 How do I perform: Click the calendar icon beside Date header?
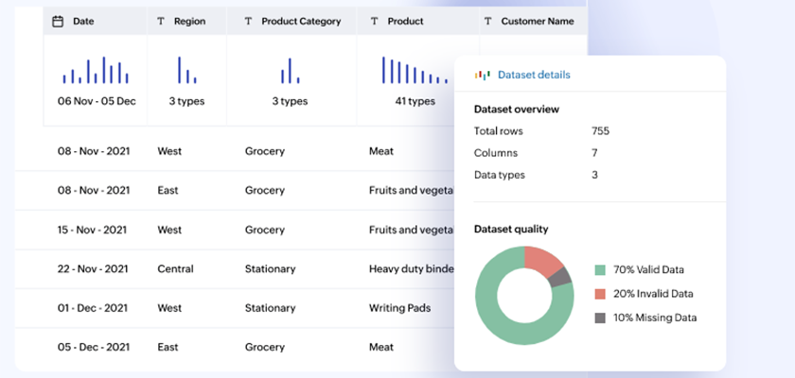(58, 21)
